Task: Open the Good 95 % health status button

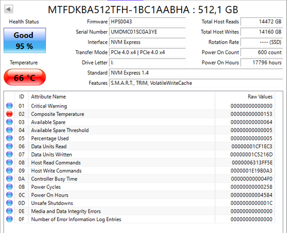Action: coord(25,41)
